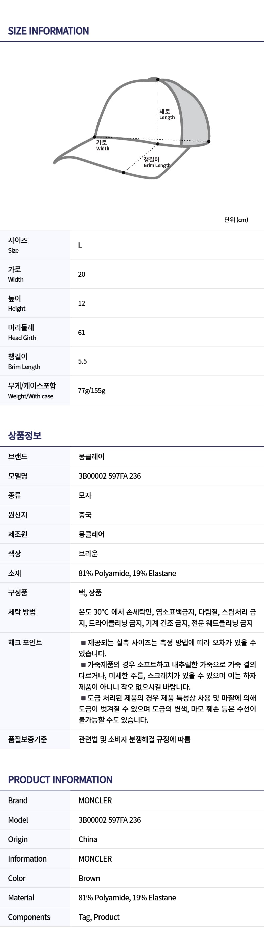264x949 pixels.
Task: Click the 품질보증기준 row label
Action: [27, 739]
